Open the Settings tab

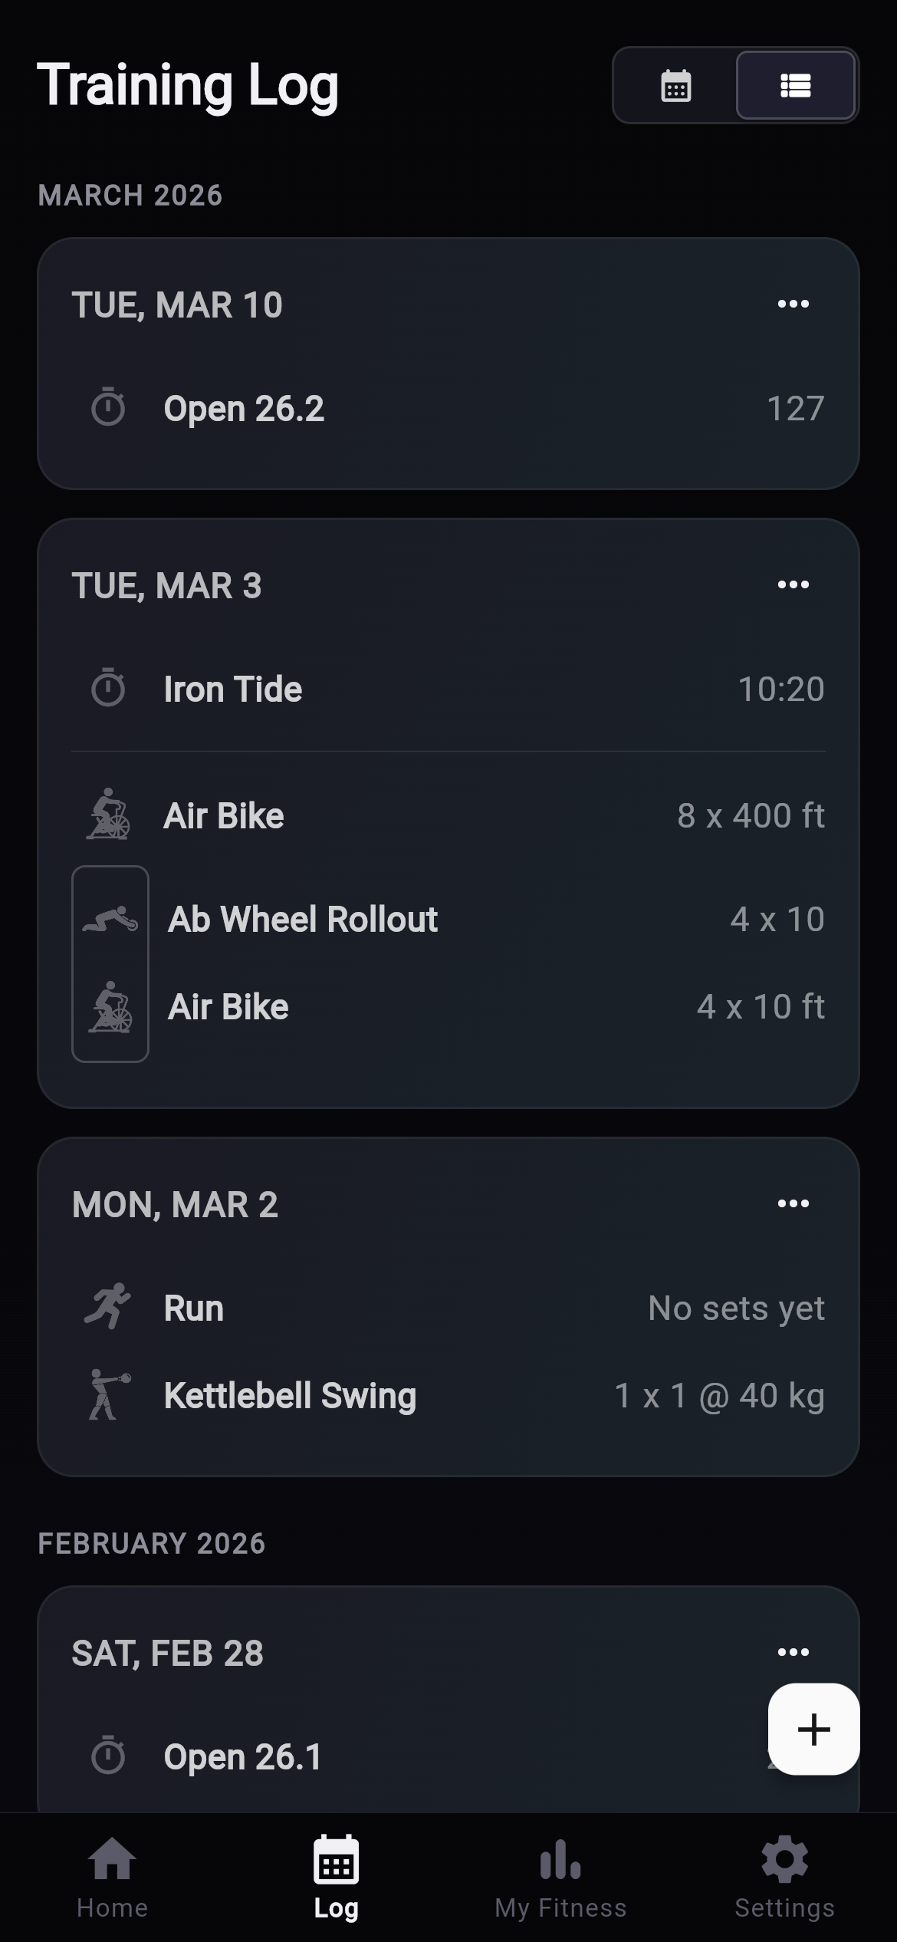tap(784, 1876)
